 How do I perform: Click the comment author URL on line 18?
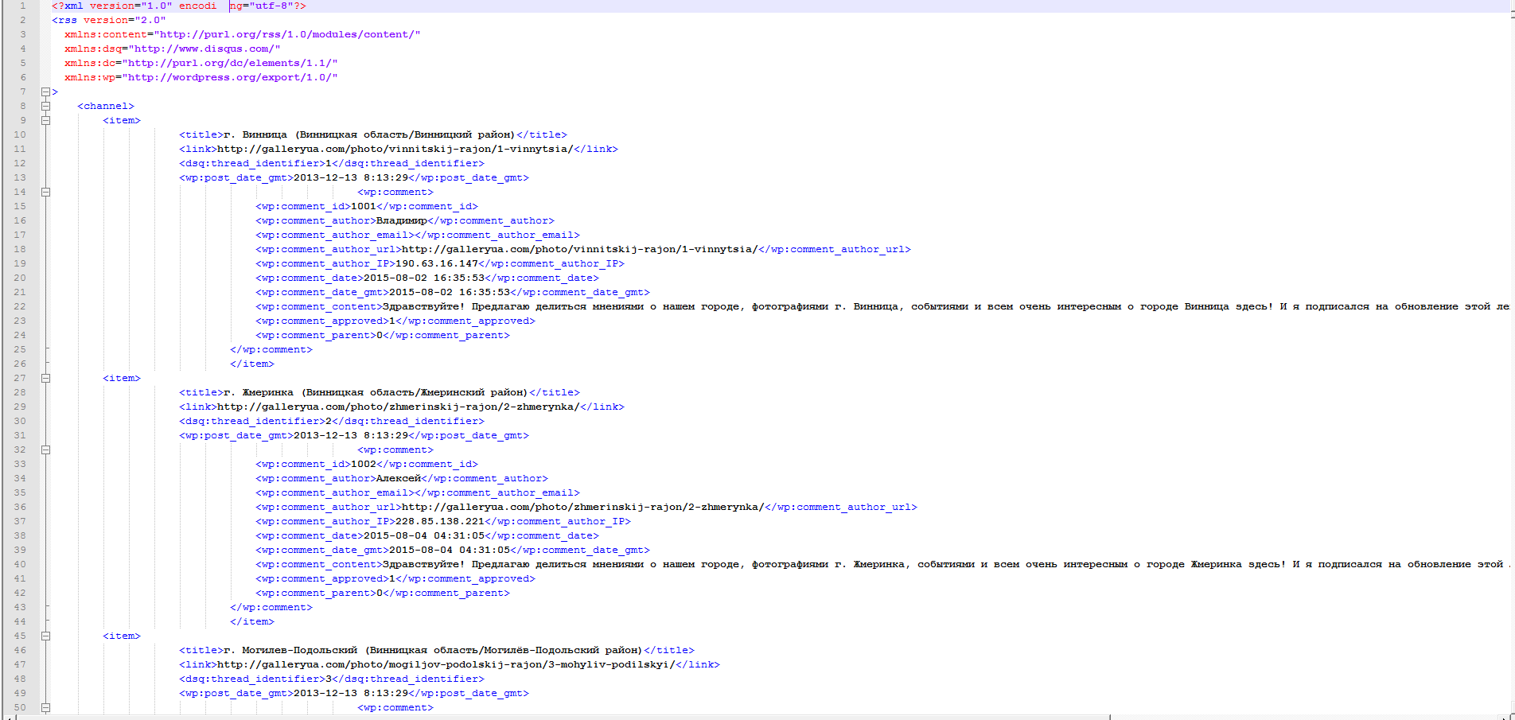[x=580, y=249]
